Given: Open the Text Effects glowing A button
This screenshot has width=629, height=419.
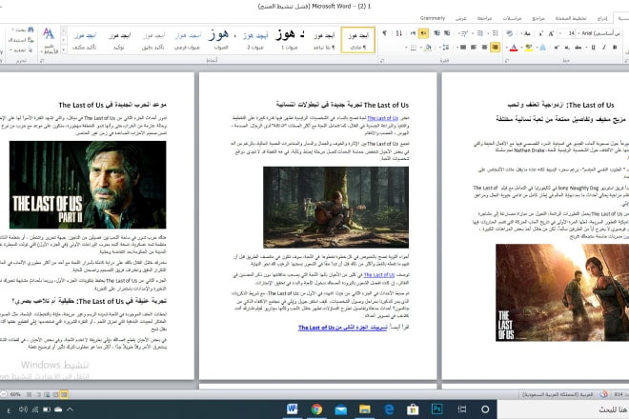Looking at the screenshot, I should point(542,48).
